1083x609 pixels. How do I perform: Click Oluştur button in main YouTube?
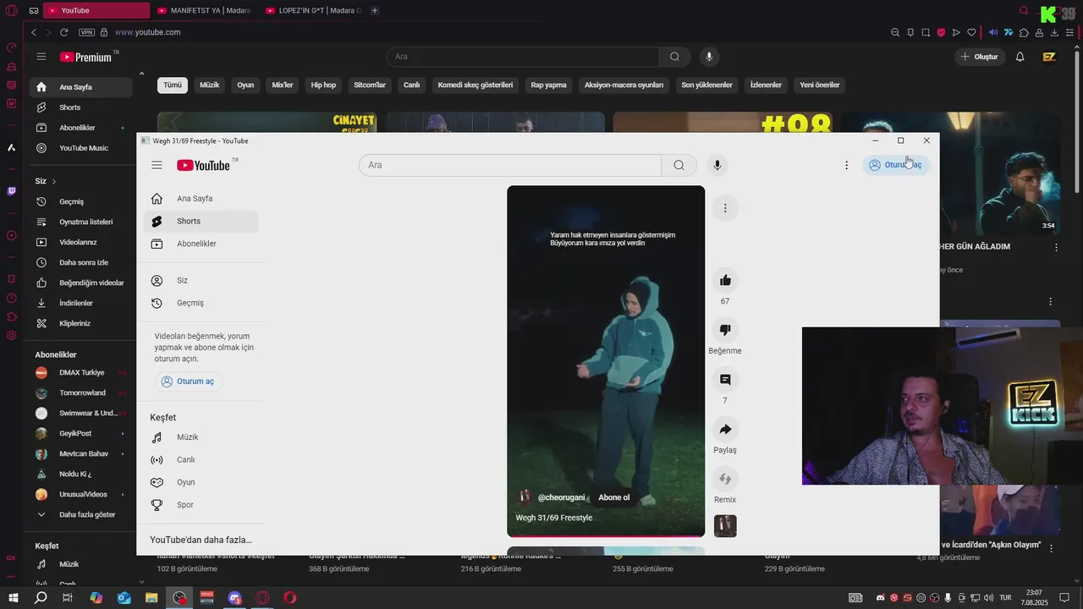tap(980, 57)
